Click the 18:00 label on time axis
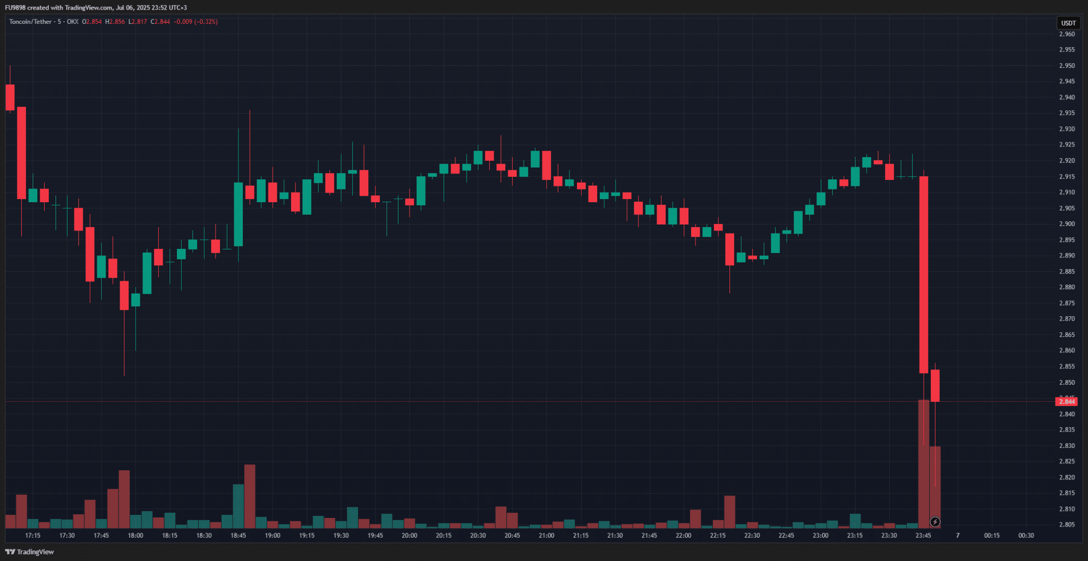 pos(135,536)
